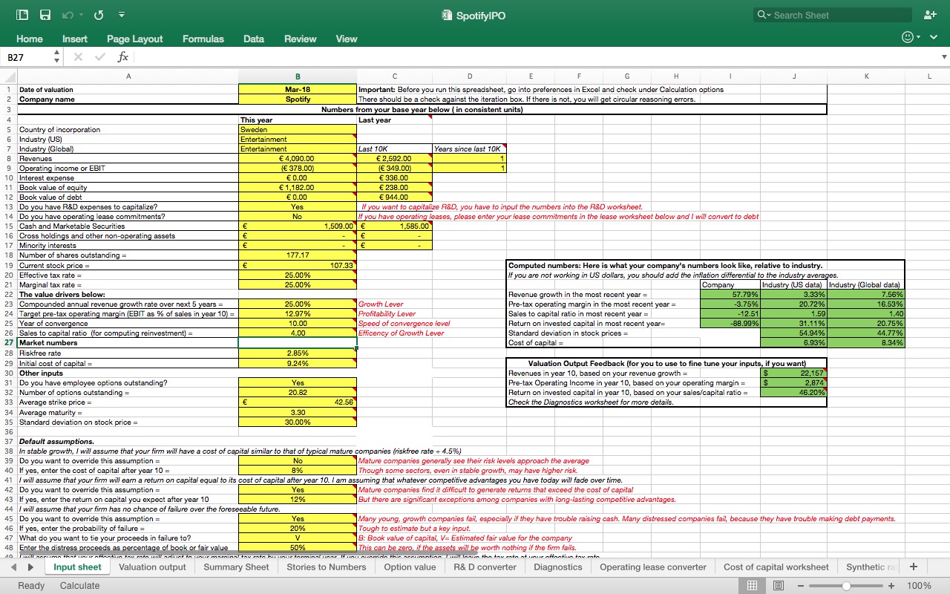950x594 pixels.
Task: Select column B header
Action: click(298, 76)
